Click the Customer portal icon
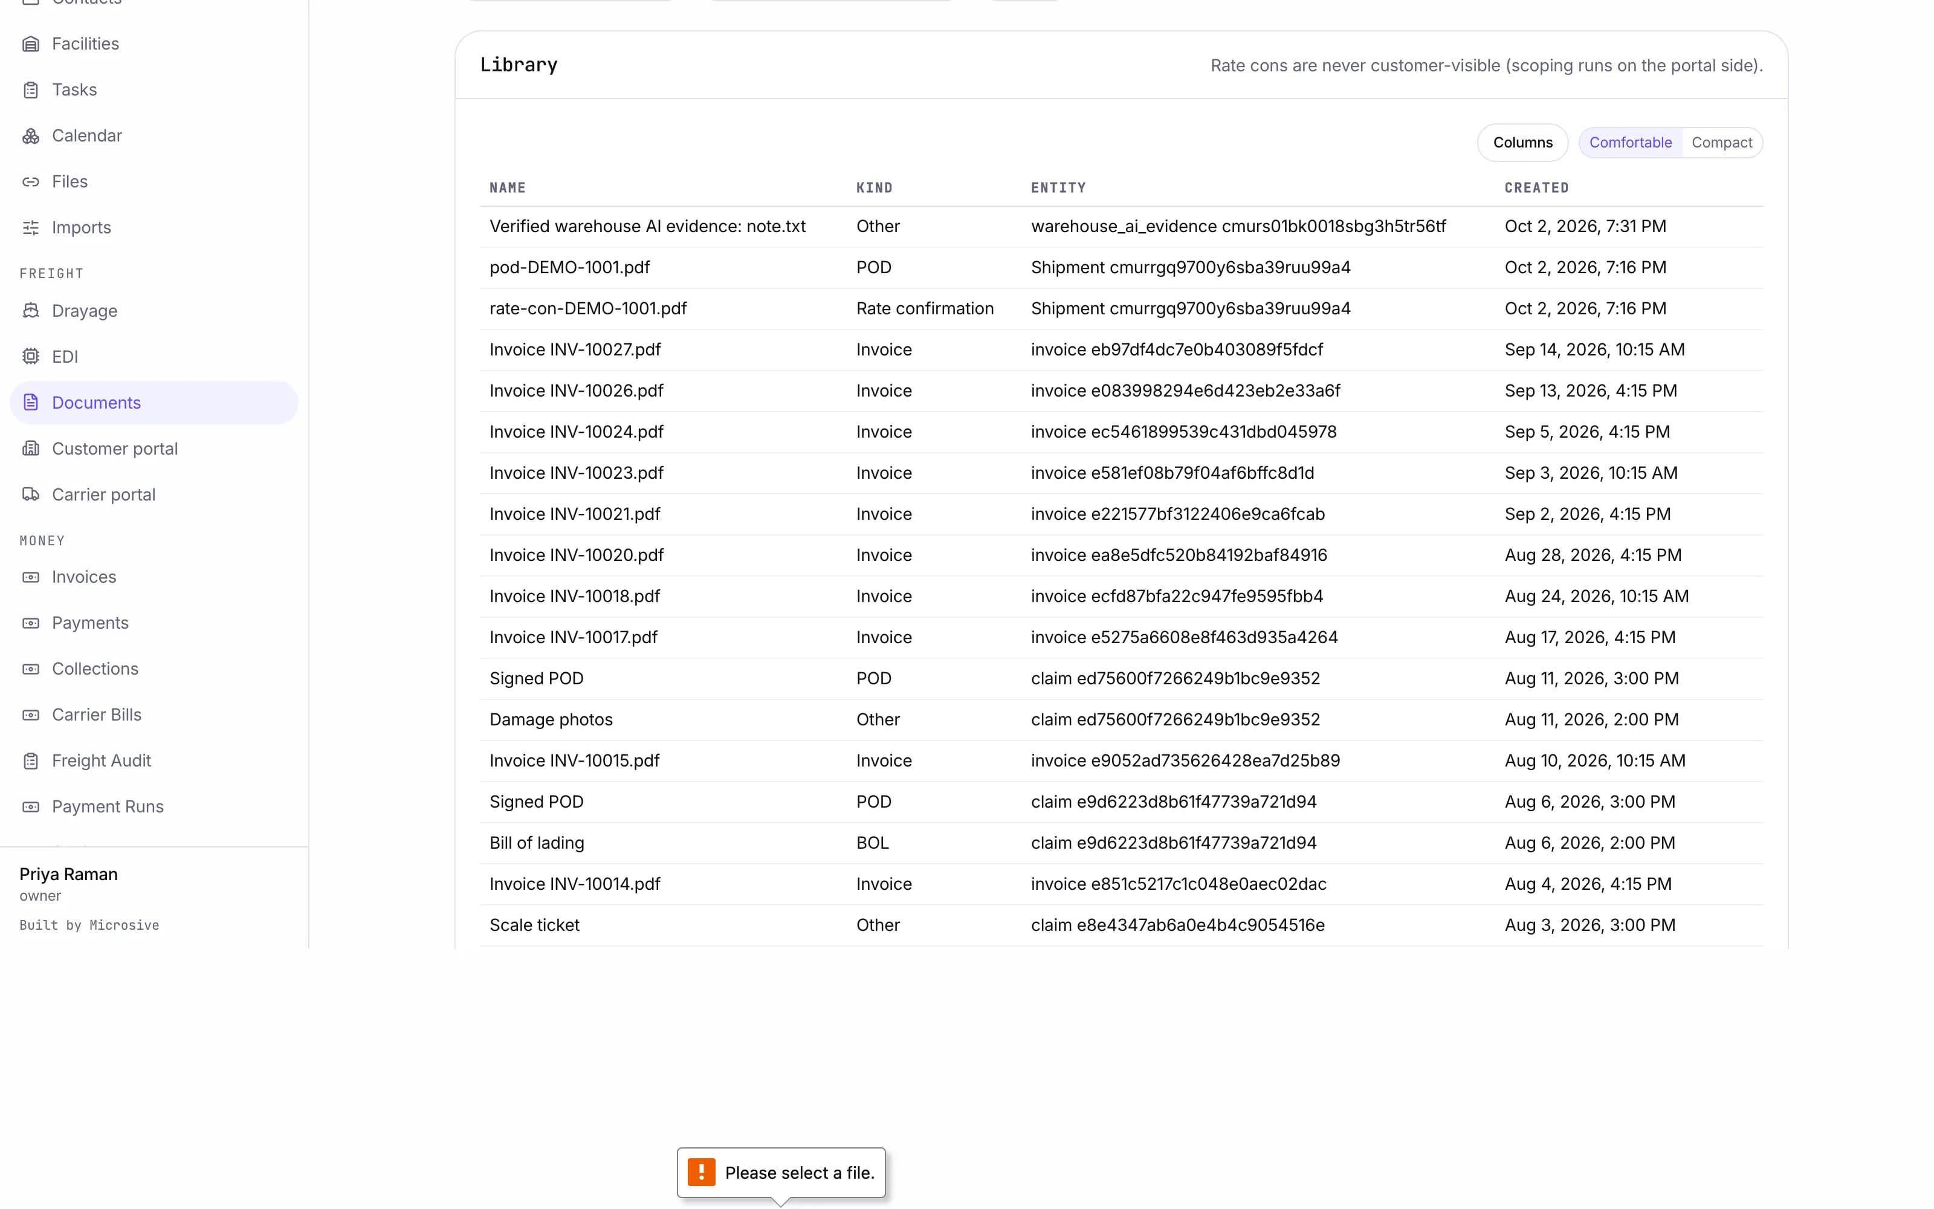The image size is (1934, 1209). (30, 449)
